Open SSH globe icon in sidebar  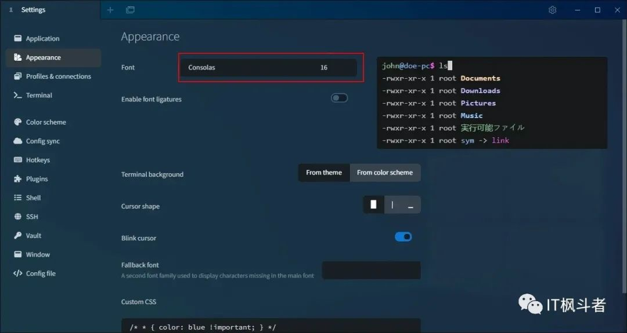(17, 217)
